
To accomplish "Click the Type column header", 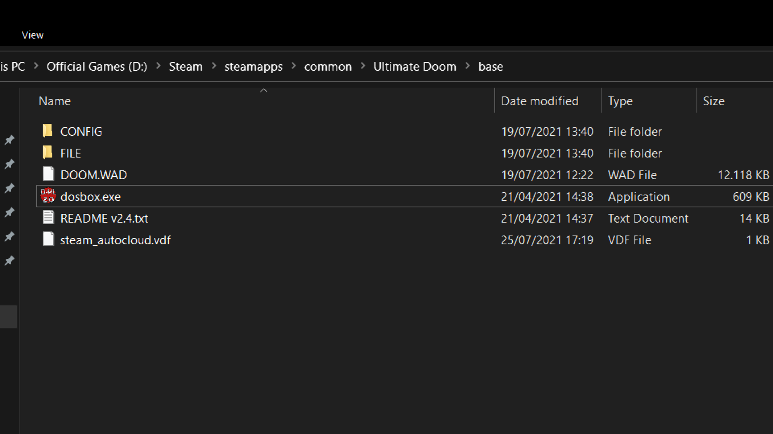I will pyautogui.click(x=620, y=101).
